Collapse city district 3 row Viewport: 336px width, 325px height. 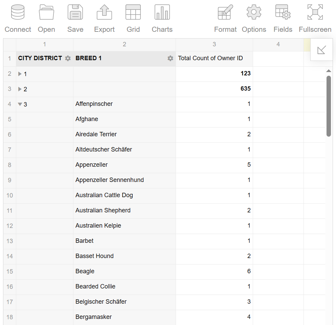click(x=20, y=105)
